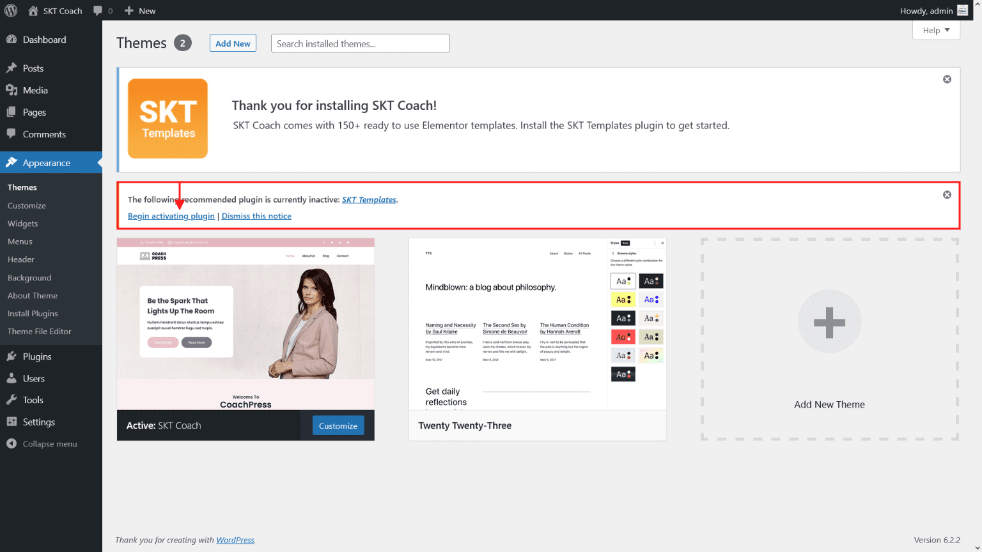
Task: Click the Posts pushpin icon
Action: coord(12,68)
